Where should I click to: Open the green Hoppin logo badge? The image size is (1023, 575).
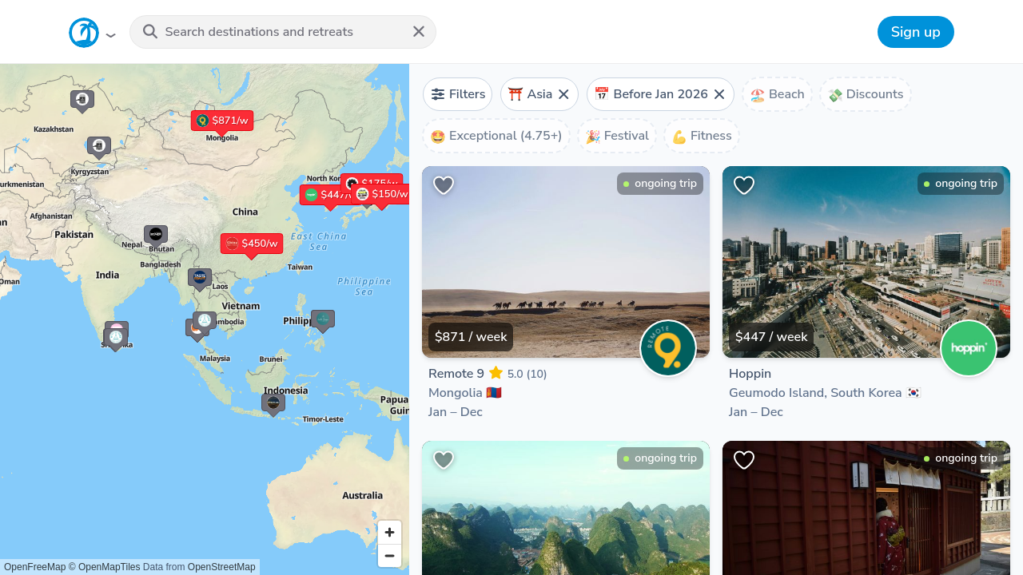point(969,348)
